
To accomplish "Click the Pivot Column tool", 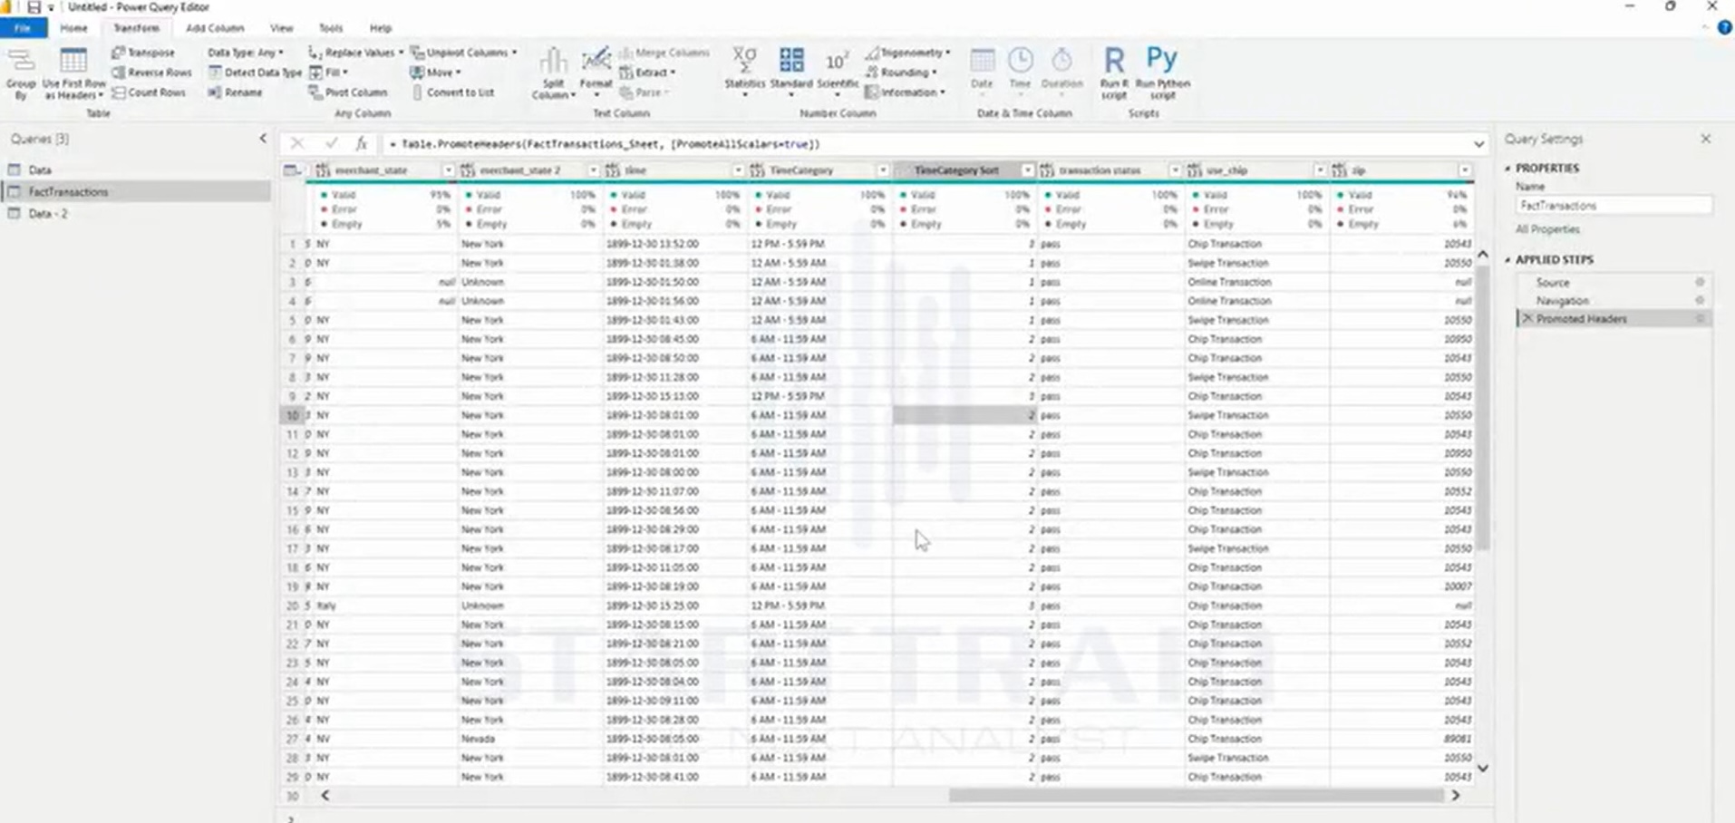I will click(x=347, y=92).
